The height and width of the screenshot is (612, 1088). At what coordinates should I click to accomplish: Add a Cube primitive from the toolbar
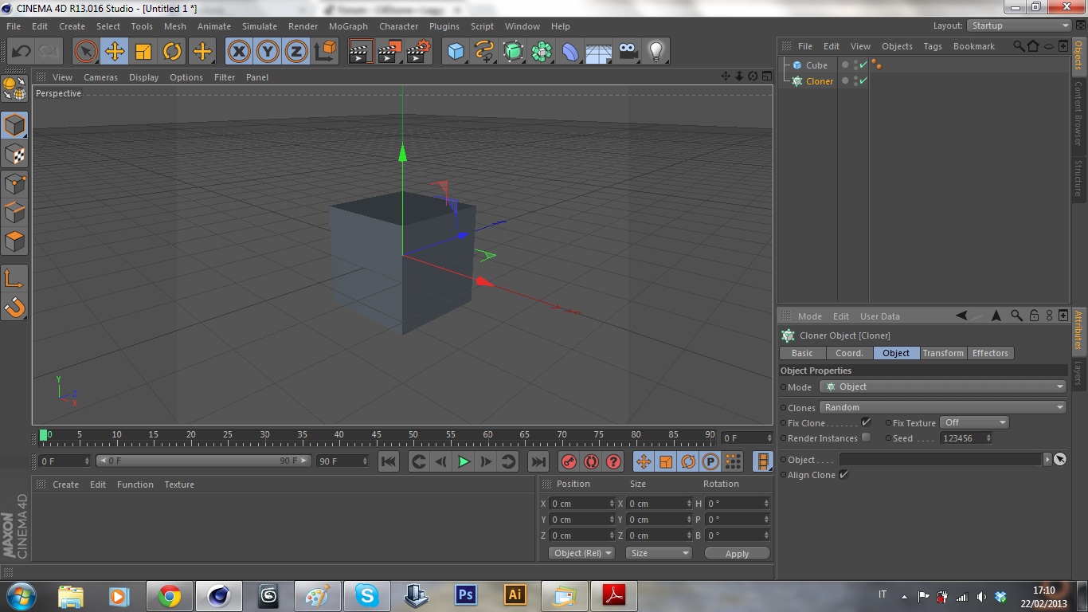456,52
